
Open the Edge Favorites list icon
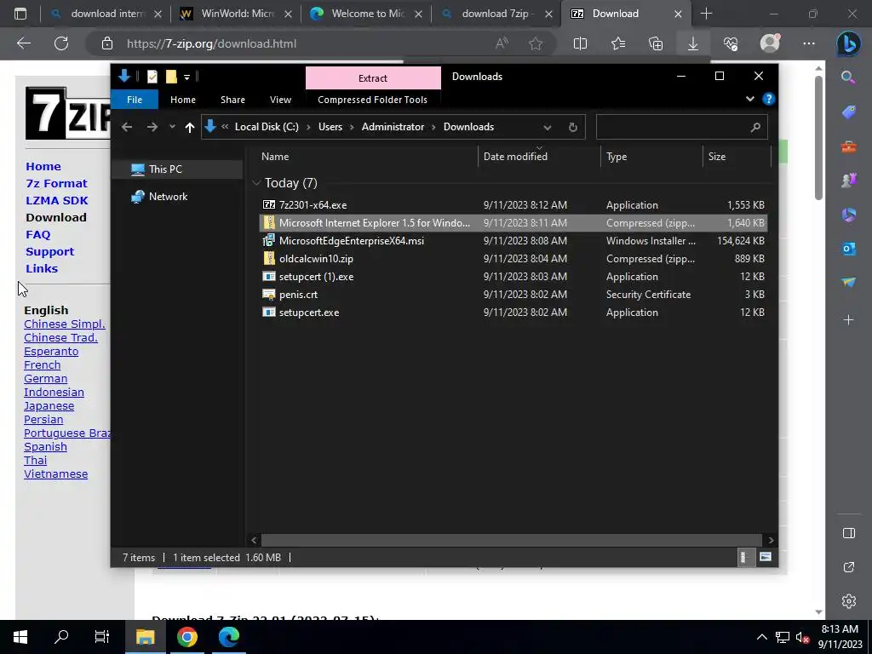[618, 43]
